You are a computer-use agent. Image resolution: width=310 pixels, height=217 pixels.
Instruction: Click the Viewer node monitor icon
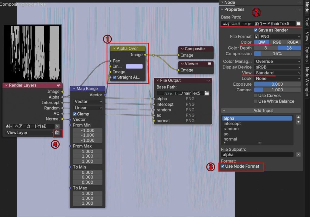click(209, 64)
